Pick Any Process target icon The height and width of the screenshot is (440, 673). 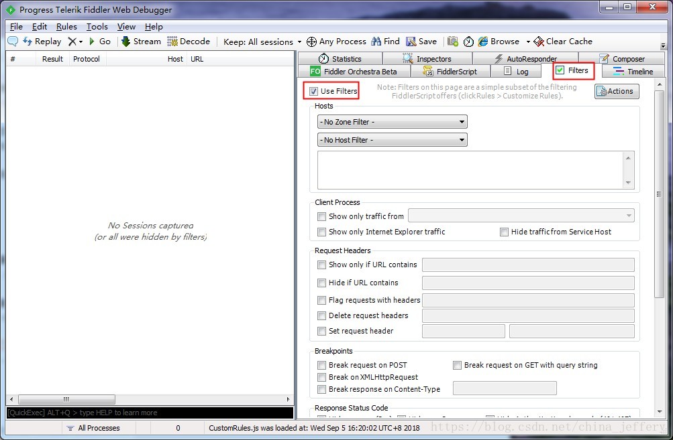(x=336, y=42)
